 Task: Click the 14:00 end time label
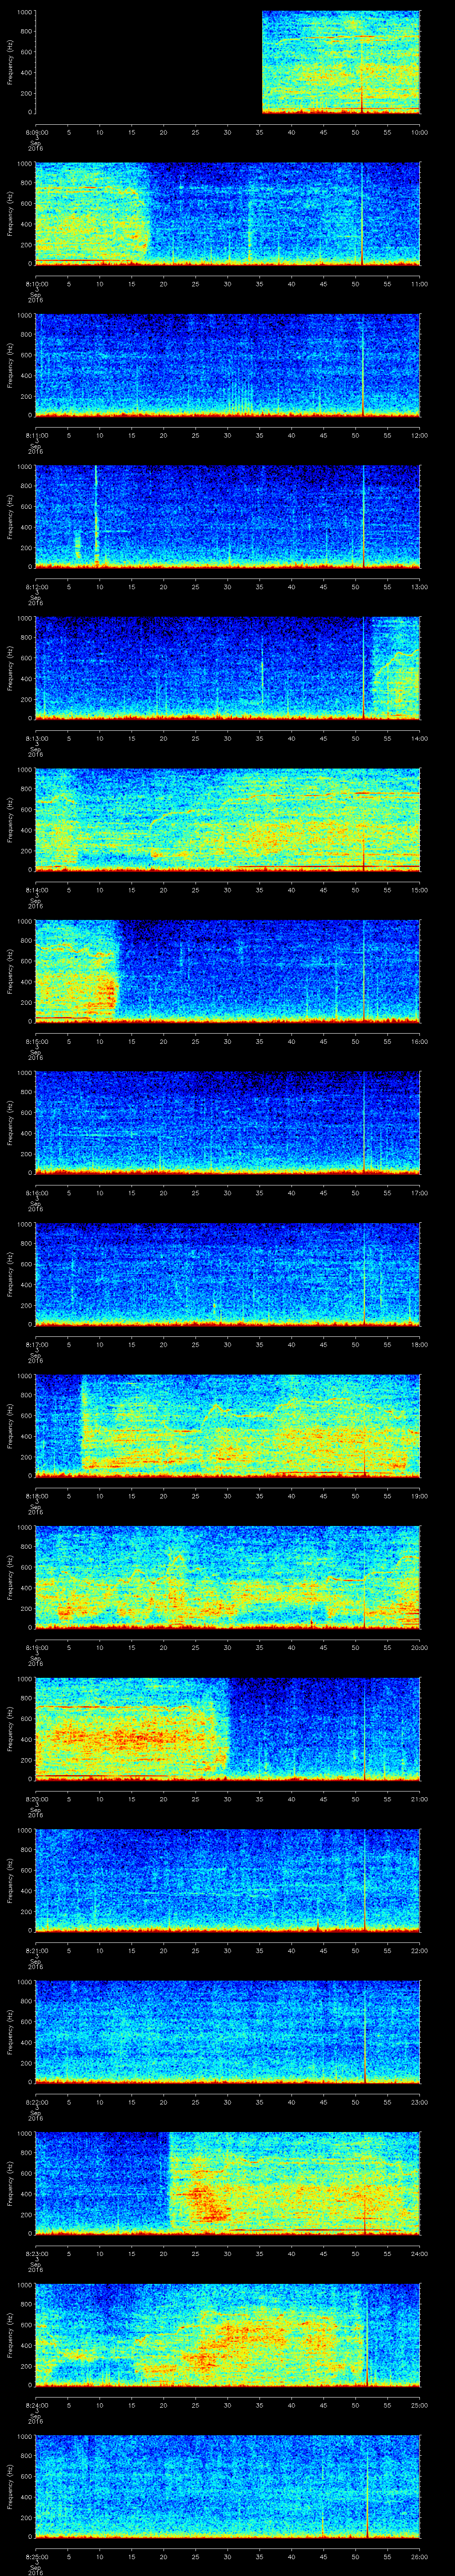(x=420, y=738)
